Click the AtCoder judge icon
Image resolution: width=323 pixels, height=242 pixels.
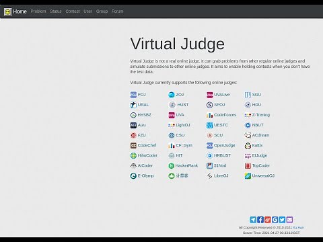(133, 165)
